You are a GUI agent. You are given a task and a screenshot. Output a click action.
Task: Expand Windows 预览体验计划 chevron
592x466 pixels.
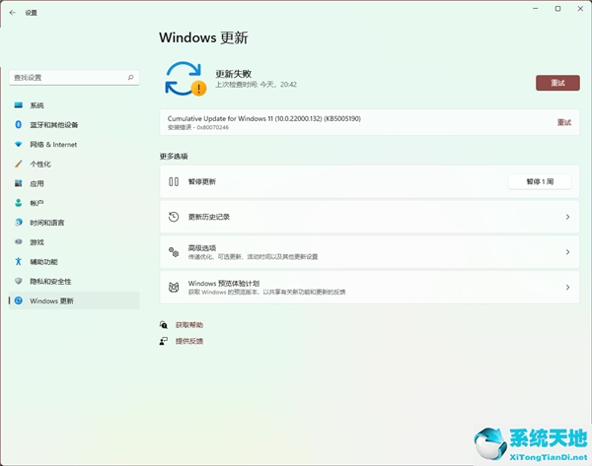pyautogui.click(x=567, y=288)
